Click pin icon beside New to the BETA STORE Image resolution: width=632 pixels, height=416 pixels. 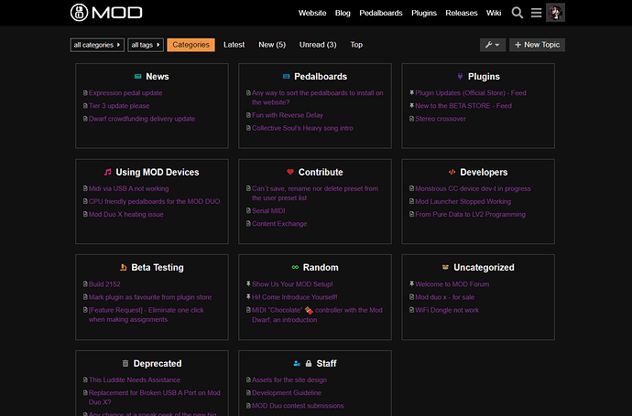[x=411, y=106]
